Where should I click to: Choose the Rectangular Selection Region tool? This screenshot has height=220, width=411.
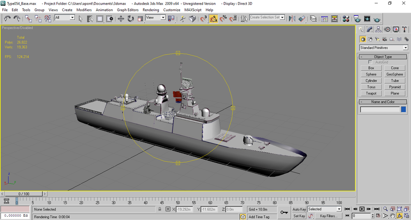tap(99, 19)
